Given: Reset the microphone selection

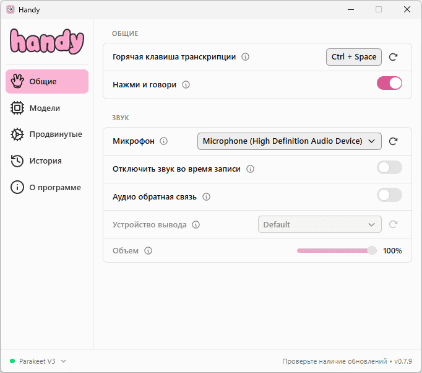Looking at the screenshot, I should [x=393, y=141].
